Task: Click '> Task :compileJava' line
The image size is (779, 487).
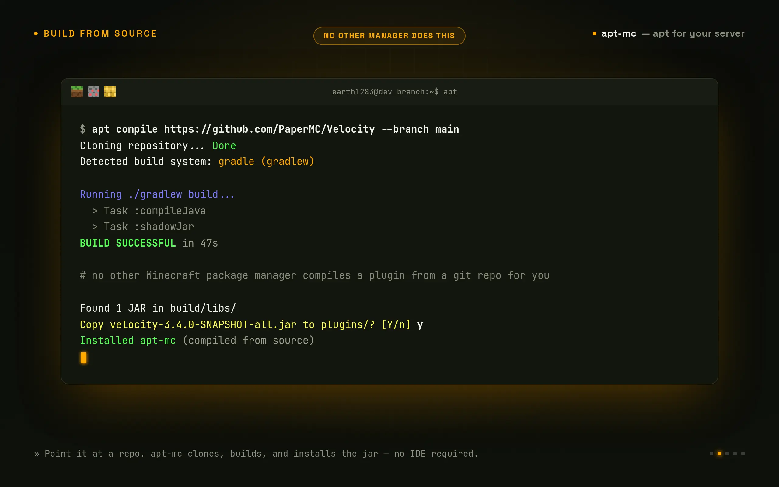Action: 149,211
